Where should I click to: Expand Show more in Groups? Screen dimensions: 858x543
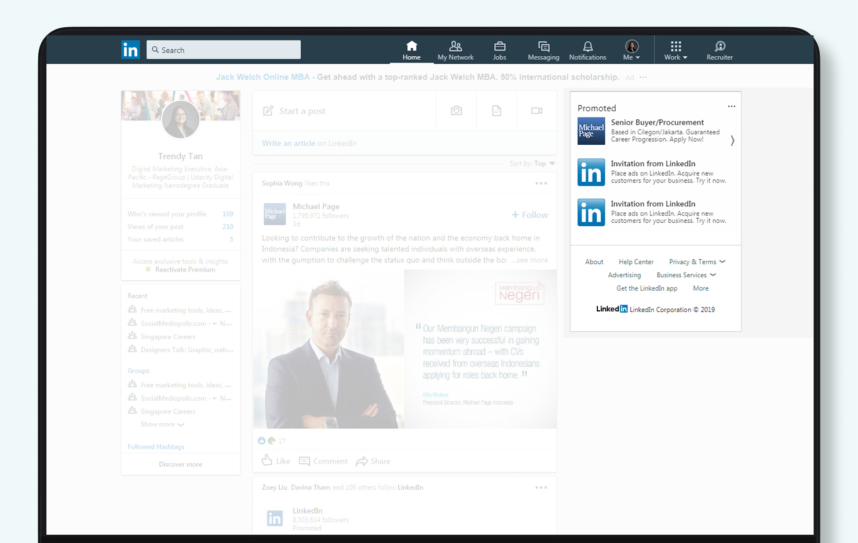pyautogui.click(x=162, y=424)
